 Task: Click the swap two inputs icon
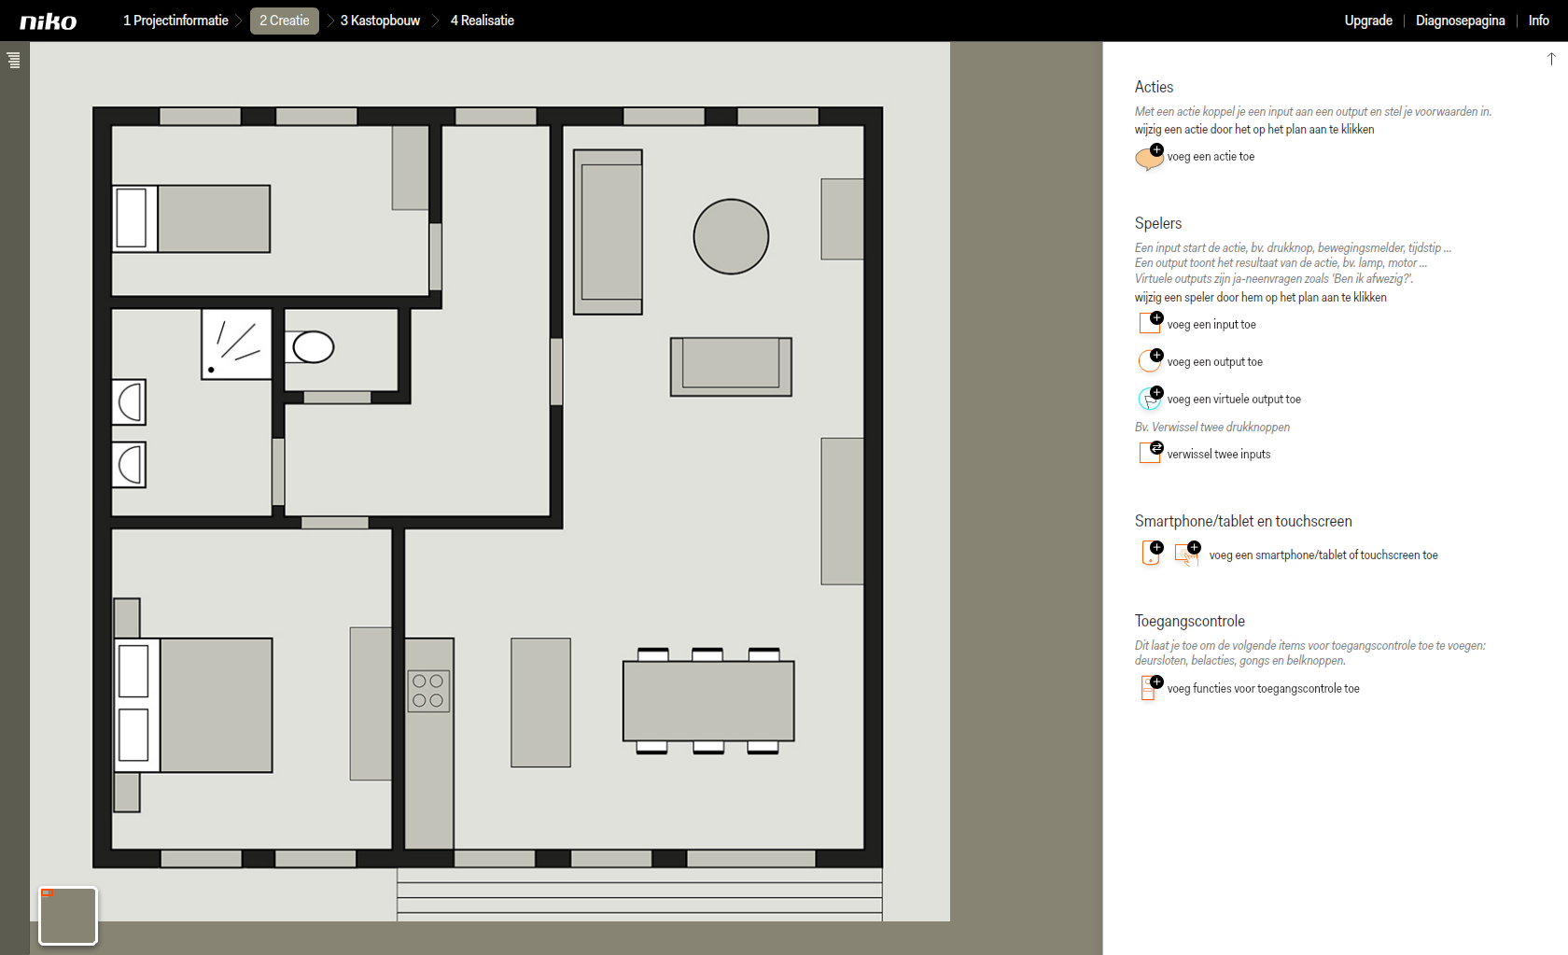point(1150,453)
